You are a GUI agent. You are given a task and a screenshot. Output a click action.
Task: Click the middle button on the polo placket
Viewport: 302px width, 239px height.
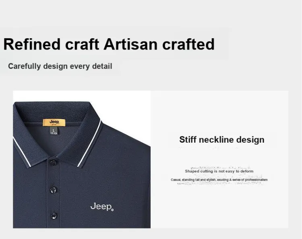[53, 190]
